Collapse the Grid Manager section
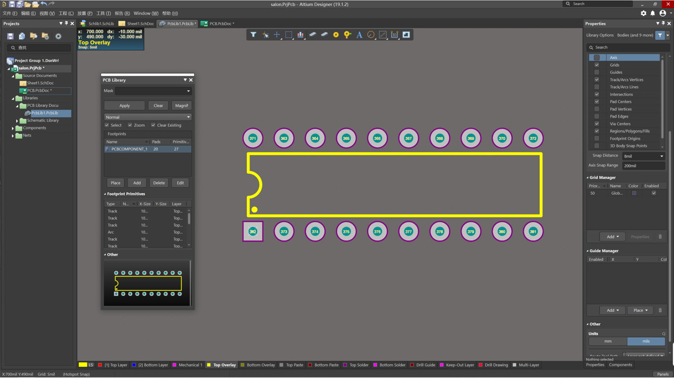 (588, 177)
